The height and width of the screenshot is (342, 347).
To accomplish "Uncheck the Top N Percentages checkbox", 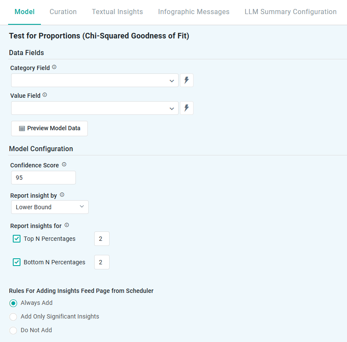I will click(x=17, y=239).
